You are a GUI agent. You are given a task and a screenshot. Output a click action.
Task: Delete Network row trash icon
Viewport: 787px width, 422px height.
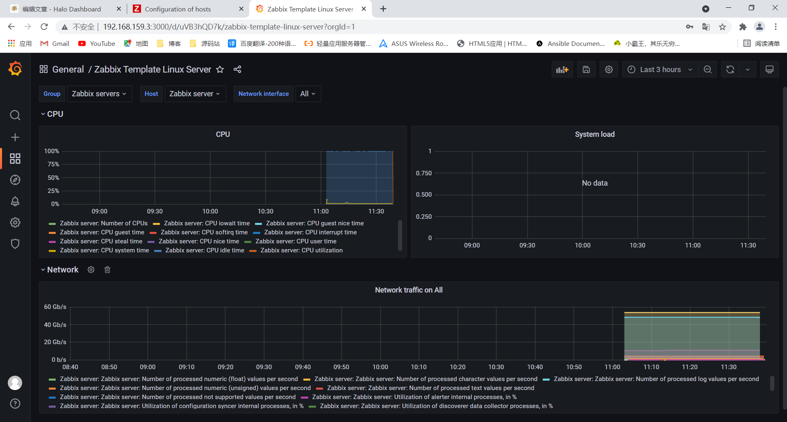tap(107, 270)
